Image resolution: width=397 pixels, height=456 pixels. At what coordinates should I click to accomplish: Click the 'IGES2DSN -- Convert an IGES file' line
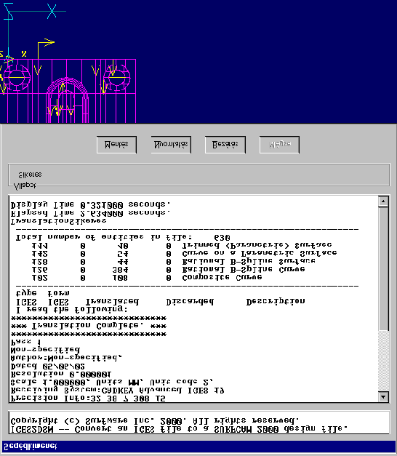tap(179, 429)
